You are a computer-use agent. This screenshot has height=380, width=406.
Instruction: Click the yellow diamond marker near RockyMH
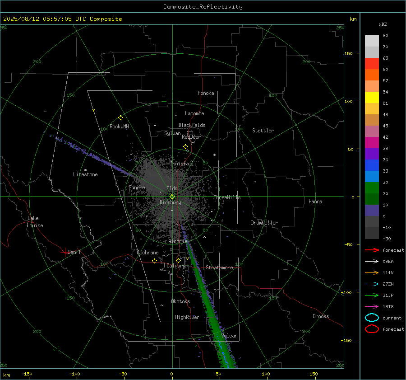point(120,118)
